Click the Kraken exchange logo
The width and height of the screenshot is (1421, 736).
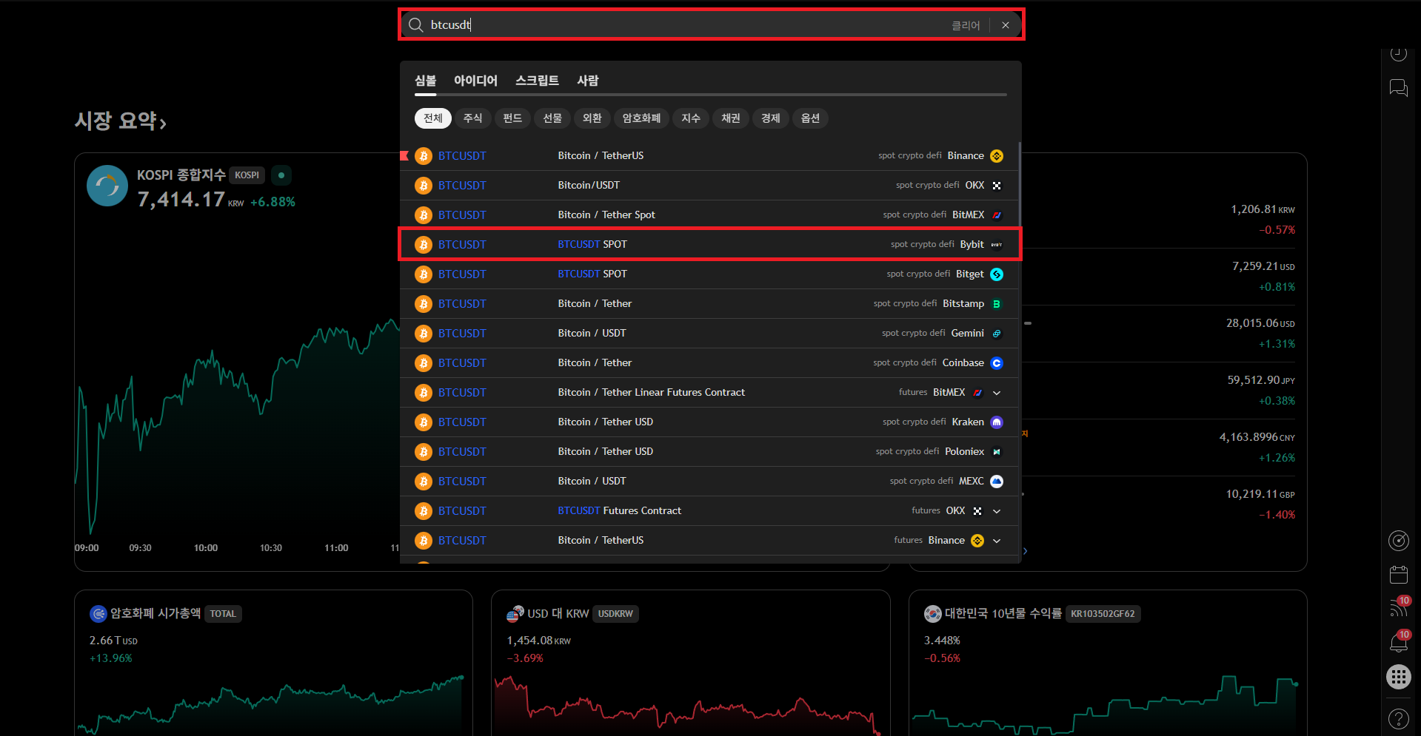tap(997, 422)
